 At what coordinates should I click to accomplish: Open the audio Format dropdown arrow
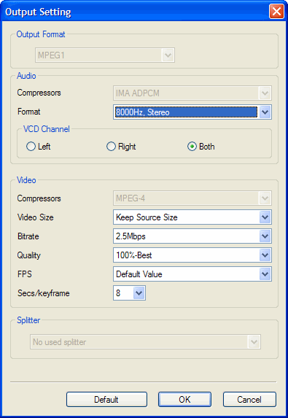pos(265,112)
